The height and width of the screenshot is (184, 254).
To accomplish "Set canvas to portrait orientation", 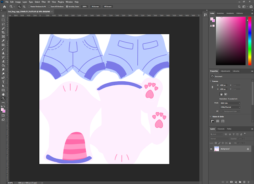I will (x=221, y=94).
